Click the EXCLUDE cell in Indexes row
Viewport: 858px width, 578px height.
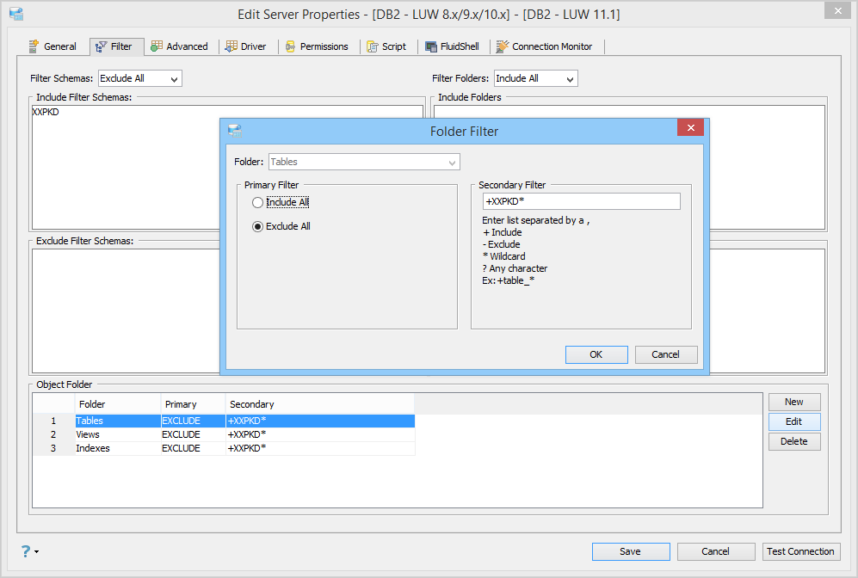pyautogui.click(x=193, y=448)
